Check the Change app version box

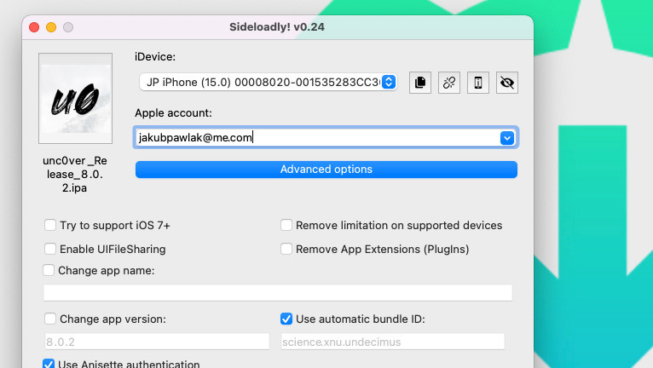pyautogui.click(x=50, y=319)
